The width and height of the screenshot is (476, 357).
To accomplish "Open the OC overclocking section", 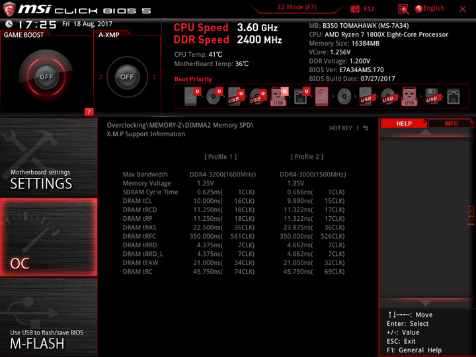I will [48, 237].
